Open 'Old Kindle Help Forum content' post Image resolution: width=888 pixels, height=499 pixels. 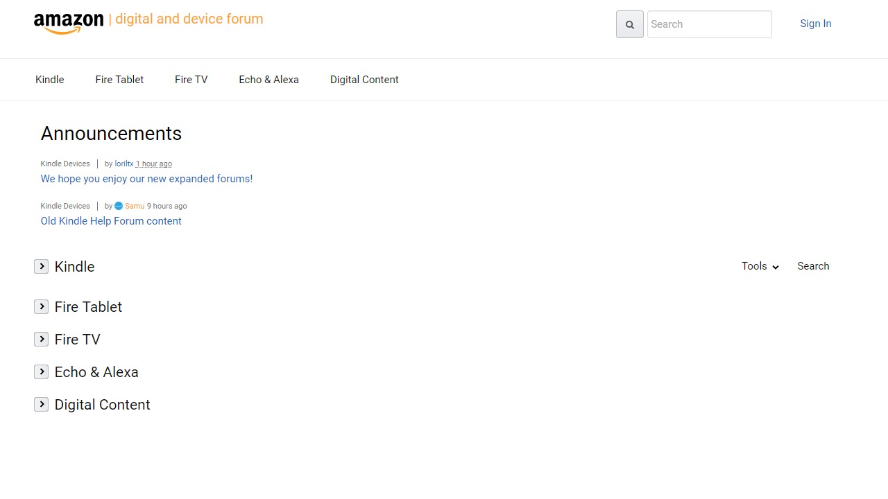pos(111,221)
